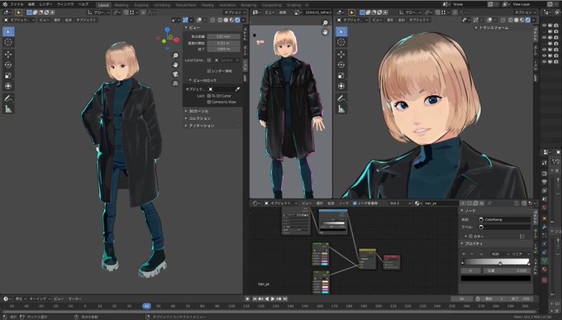Open the modifier wrench properties tab
This screenshot has height=320, width=562.
pos(545,227)
